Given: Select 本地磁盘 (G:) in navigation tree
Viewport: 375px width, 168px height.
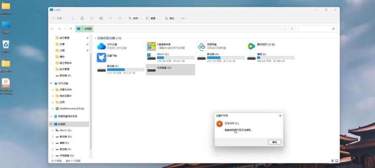Looking at the screenshot, I should 67,155.
